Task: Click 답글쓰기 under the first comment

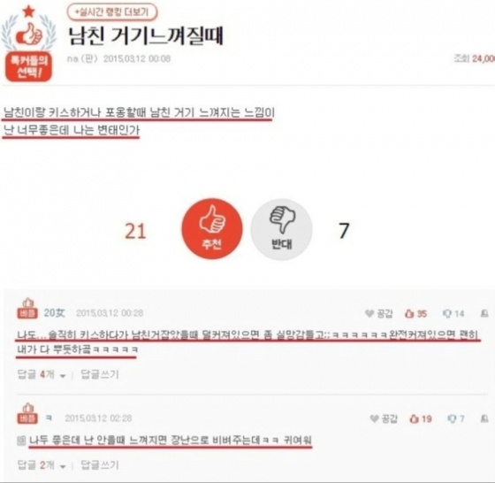Action: tap(100, 374)
